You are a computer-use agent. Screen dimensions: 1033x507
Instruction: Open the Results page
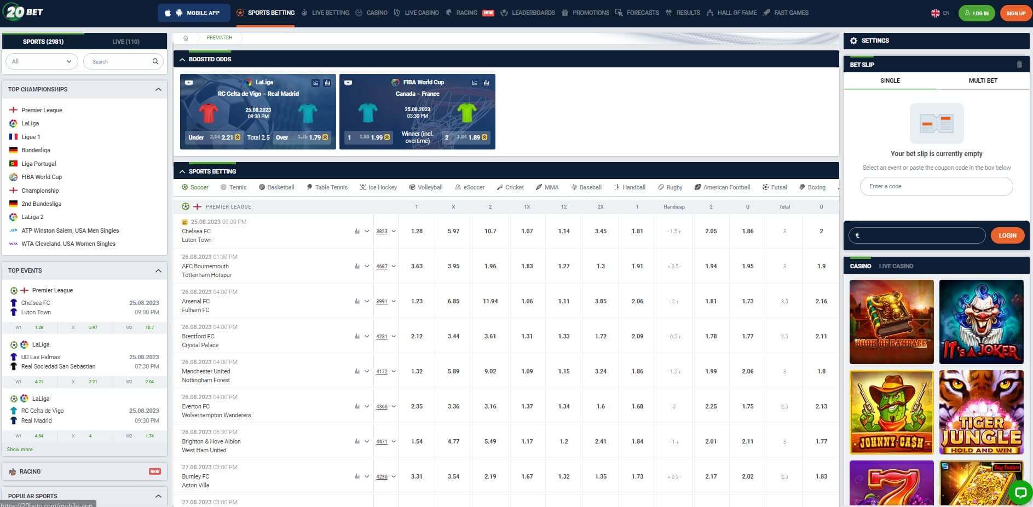683,13
